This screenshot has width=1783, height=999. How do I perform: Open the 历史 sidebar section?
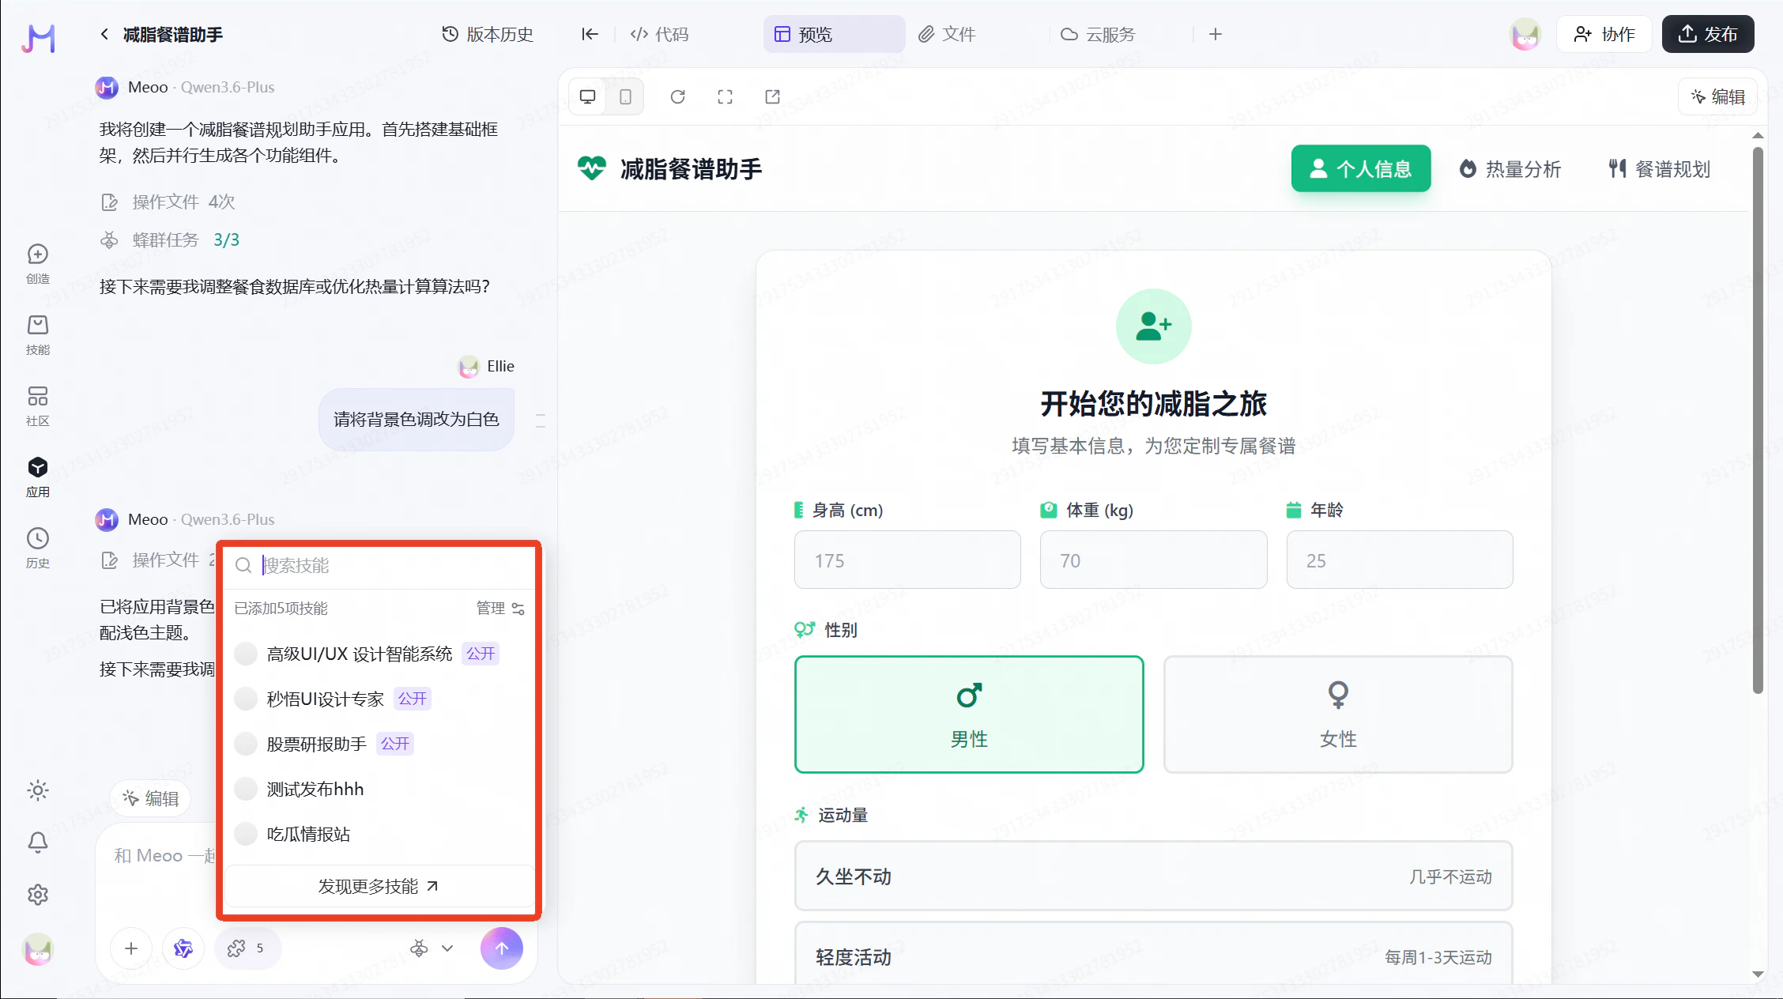click(38, 548)
